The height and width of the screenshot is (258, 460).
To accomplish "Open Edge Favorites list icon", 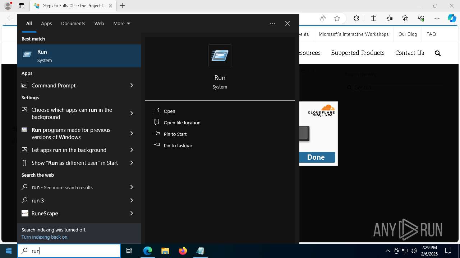I will click(x=390, y=18).
